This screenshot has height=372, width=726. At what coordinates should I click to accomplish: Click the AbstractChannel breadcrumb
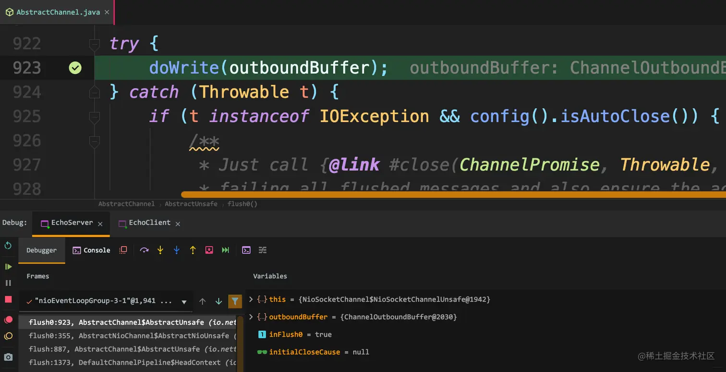(x=126, y=204)
